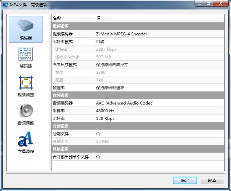
Task: Click the 名称 column header
Action: click(x=73, y=18)
